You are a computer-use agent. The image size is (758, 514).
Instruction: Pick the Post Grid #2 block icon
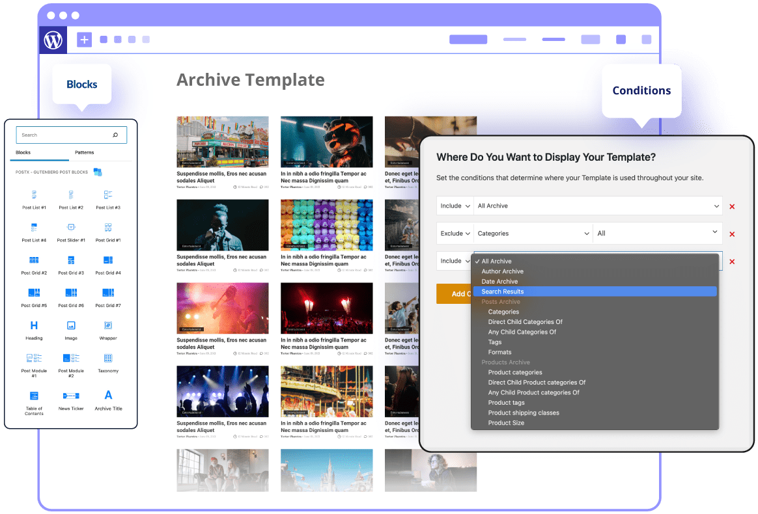point(34,260)
